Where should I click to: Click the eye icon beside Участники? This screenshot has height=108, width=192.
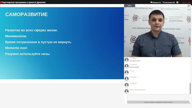tap(163, 2)
